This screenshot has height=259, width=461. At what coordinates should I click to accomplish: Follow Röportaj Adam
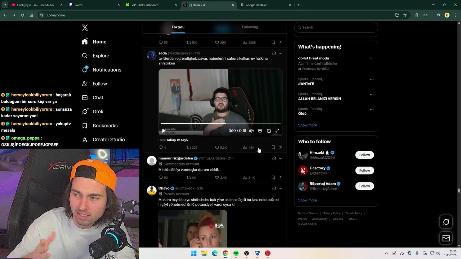(x=364, y=186)
